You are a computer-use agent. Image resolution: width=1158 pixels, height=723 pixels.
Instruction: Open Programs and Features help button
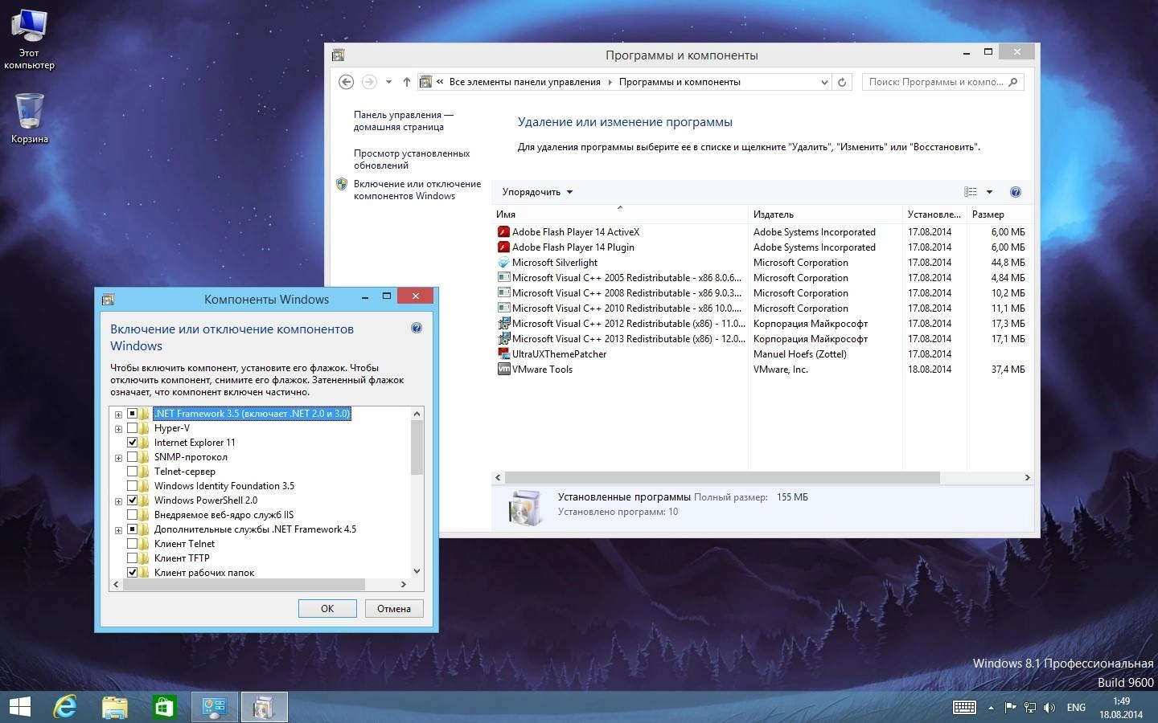point(1015,192)
